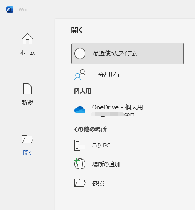The width and height of the screenshot is (195, 210).
Task: Select the ホーム label in sidebar
Action: click(28, 52)
